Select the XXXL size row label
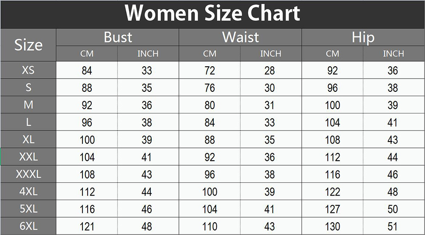 (28, 174)
